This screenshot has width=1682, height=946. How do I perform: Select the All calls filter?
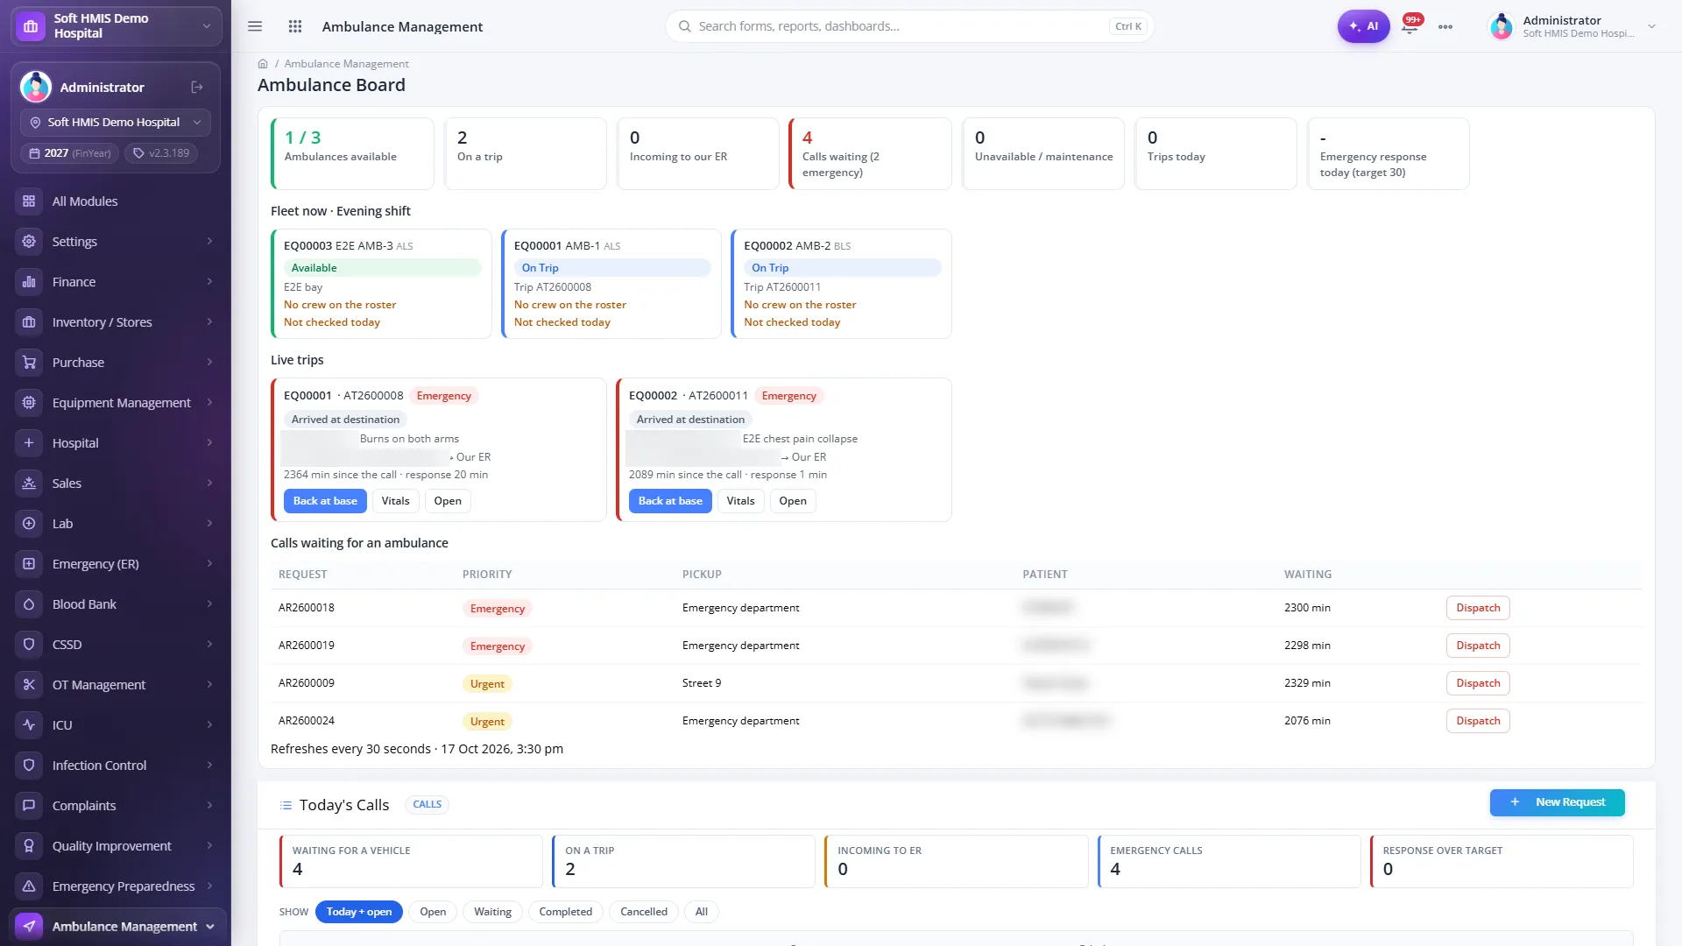pos(702,912)
